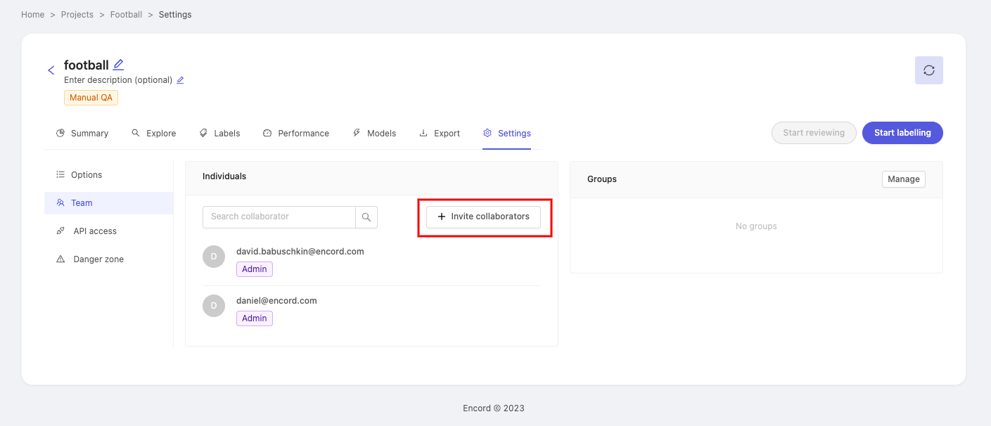Open the Labels tab
Screen dimensions: 991x426
pos(219,134)
